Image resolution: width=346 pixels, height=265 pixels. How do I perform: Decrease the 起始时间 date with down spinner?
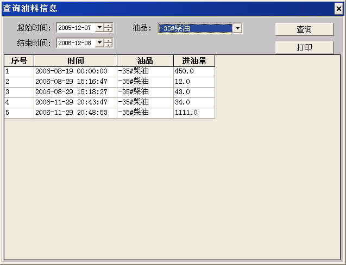coord(109,30)
